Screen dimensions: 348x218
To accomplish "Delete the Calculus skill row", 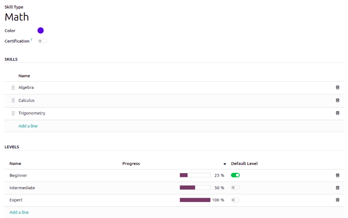I will (337, 100).
